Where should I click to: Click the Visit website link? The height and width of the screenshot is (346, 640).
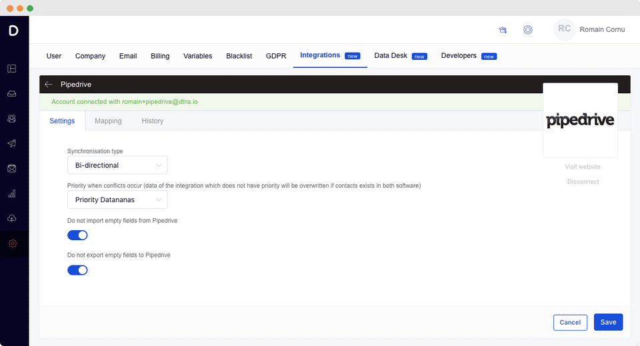583,167
